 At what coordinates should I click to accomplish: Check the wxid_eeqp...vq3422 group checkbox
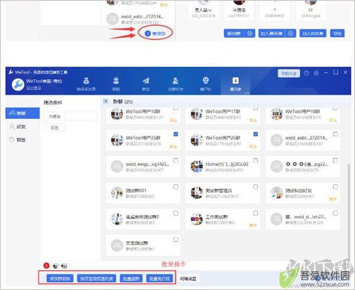[x=176, y=161]
